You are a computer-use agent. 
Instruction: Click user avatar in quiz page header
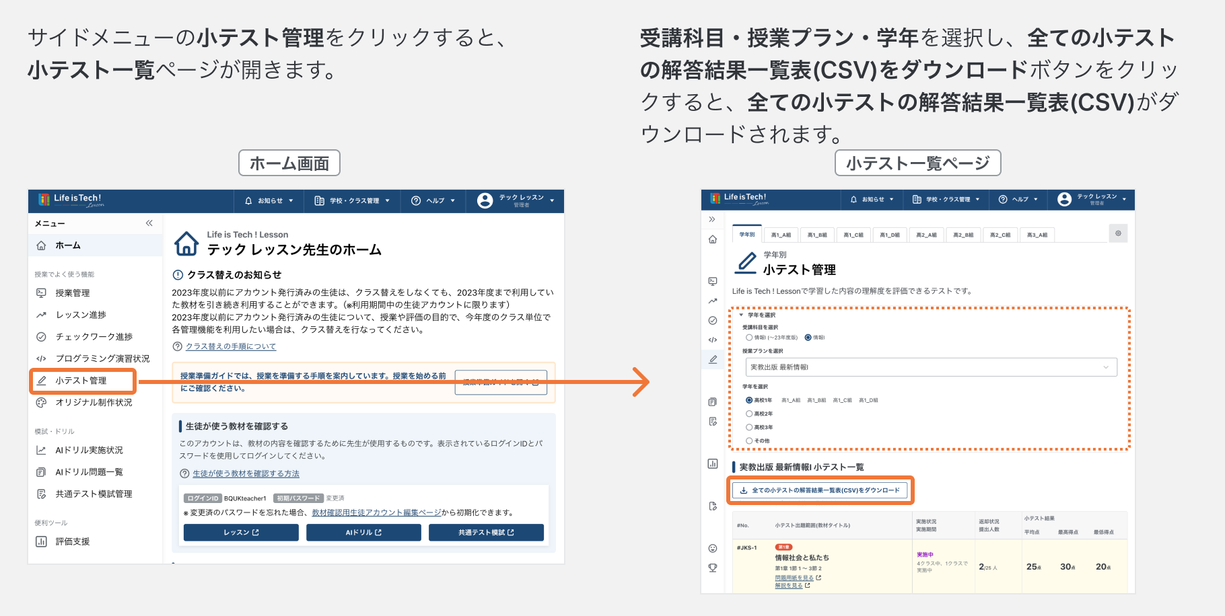coord(1064,199)
